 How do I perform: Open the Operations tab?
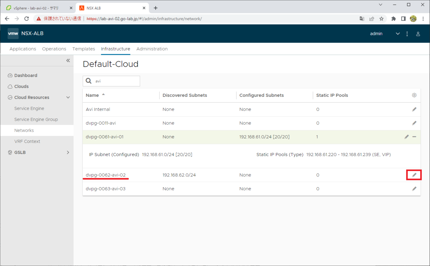tap(54, 49)
